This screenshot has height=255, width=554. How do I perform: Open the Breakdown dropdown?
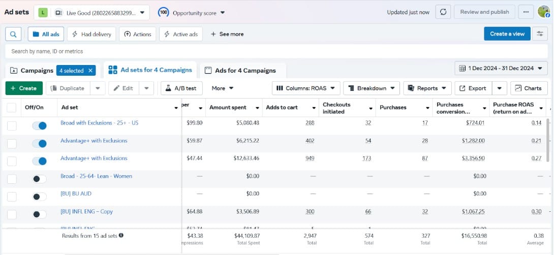371,88
